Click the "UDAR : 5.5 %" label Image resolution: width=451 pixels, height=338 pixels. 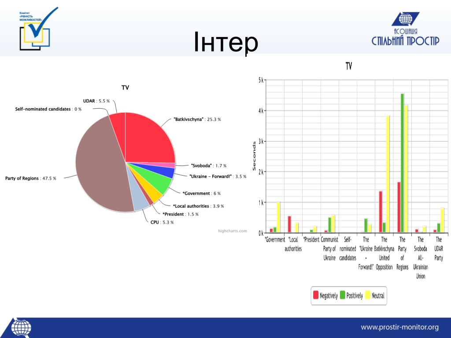96,101
